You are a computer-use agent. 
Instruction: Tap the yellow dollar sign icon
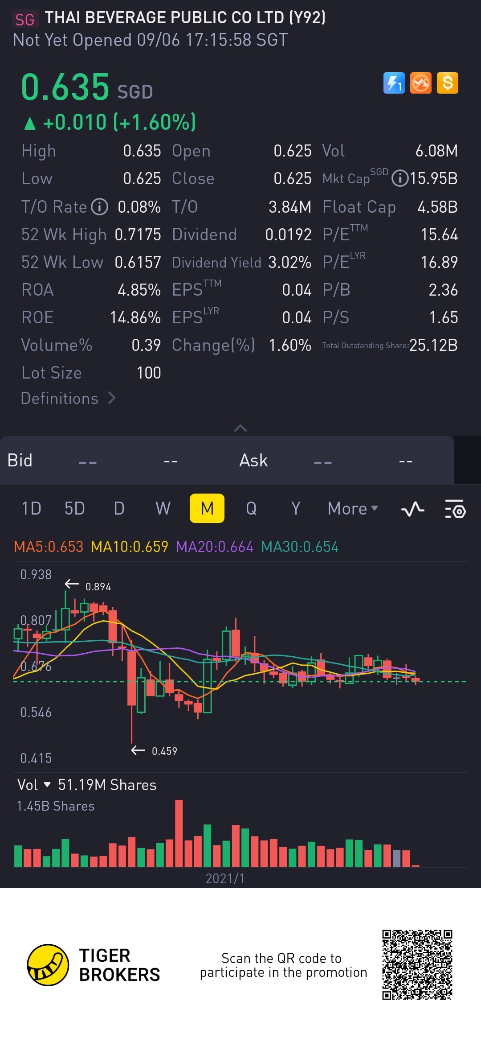[447, 83]
